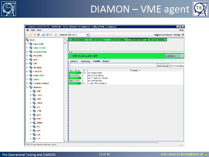
Task: Click the blue up-arrow toolbar icon
Action: pyautogui.click(x=44, y=35)
